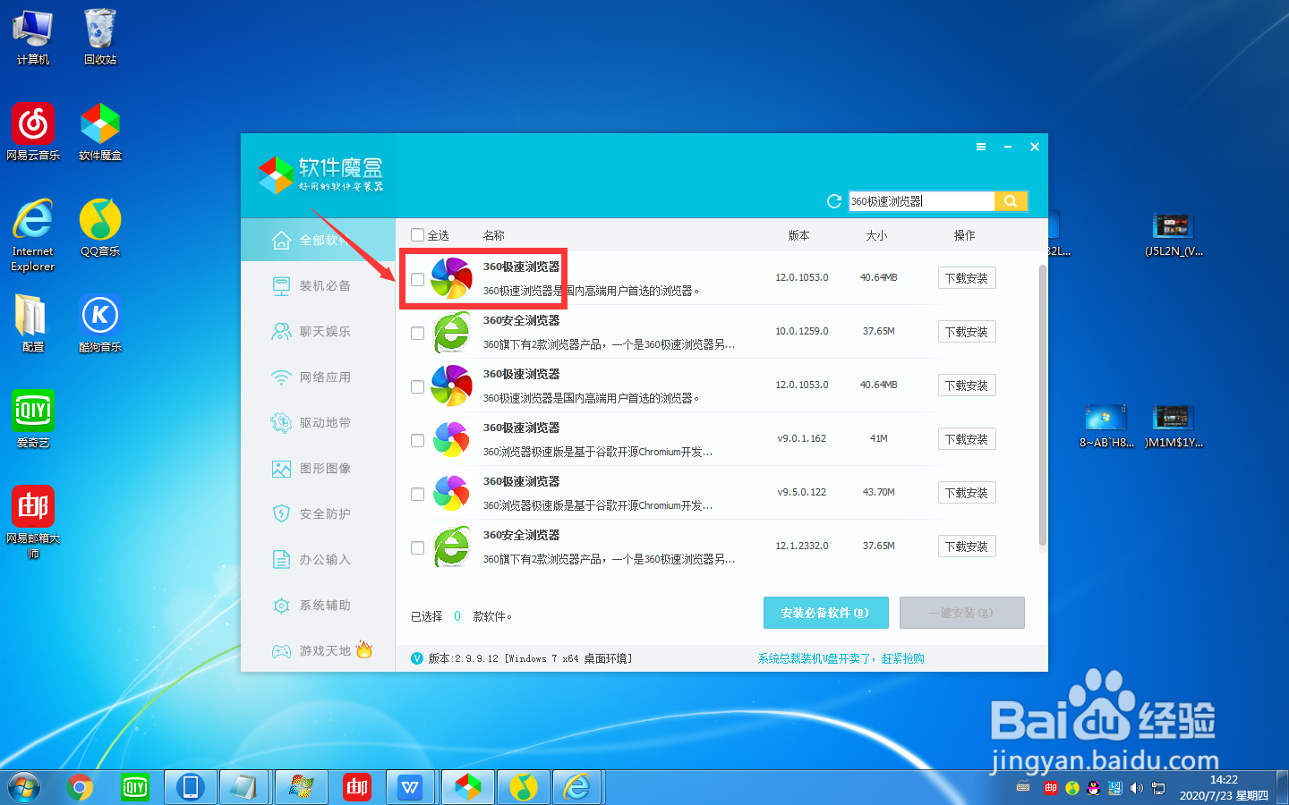Click the Windows Start button
The width and height of the screenshot is (1289, 805).
24,788
